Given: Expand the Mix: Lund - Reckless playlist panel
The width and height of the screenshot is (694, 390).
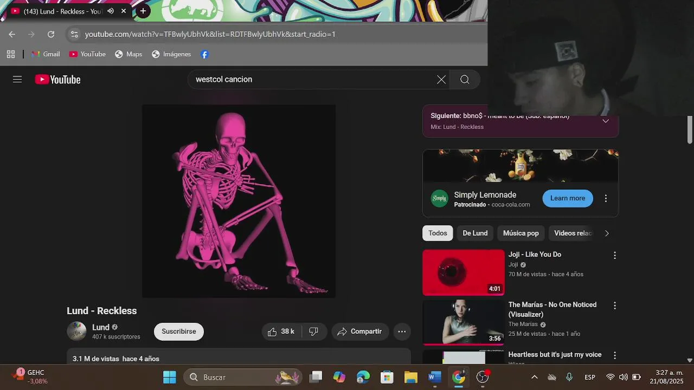Looking at the screenshot, I should 606,121.
